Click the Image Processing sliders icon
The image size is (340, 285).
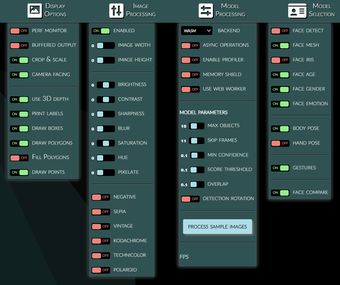116,11
